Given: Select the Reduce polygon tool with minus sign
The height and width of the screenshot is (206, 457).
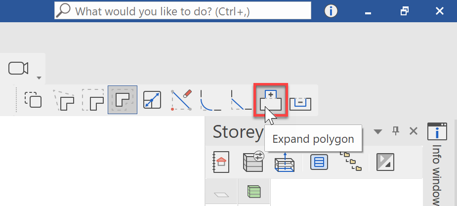Looking at the screenshot, I should point(300,100).
